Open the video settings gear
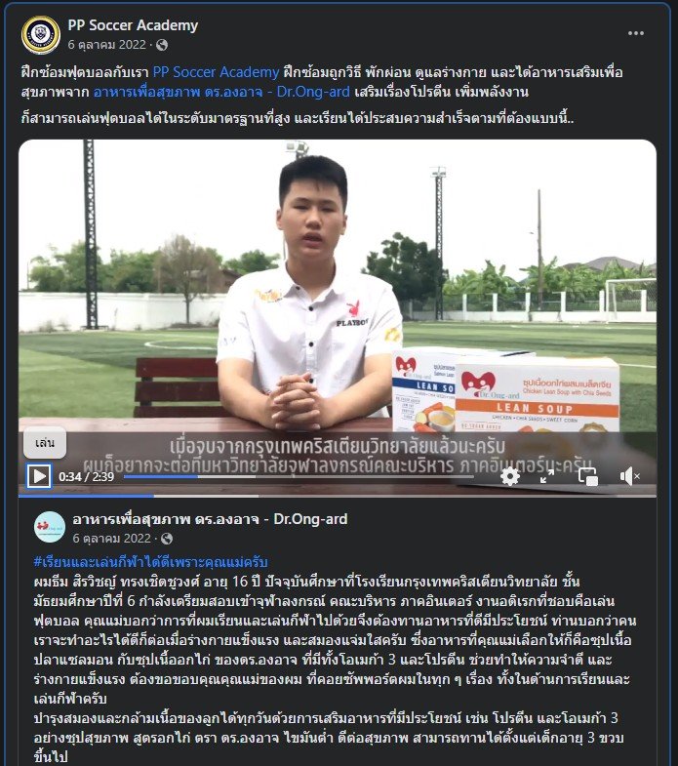Image resolution: width=678 pixels, height=766 pixels. click(x=509, y=476)
